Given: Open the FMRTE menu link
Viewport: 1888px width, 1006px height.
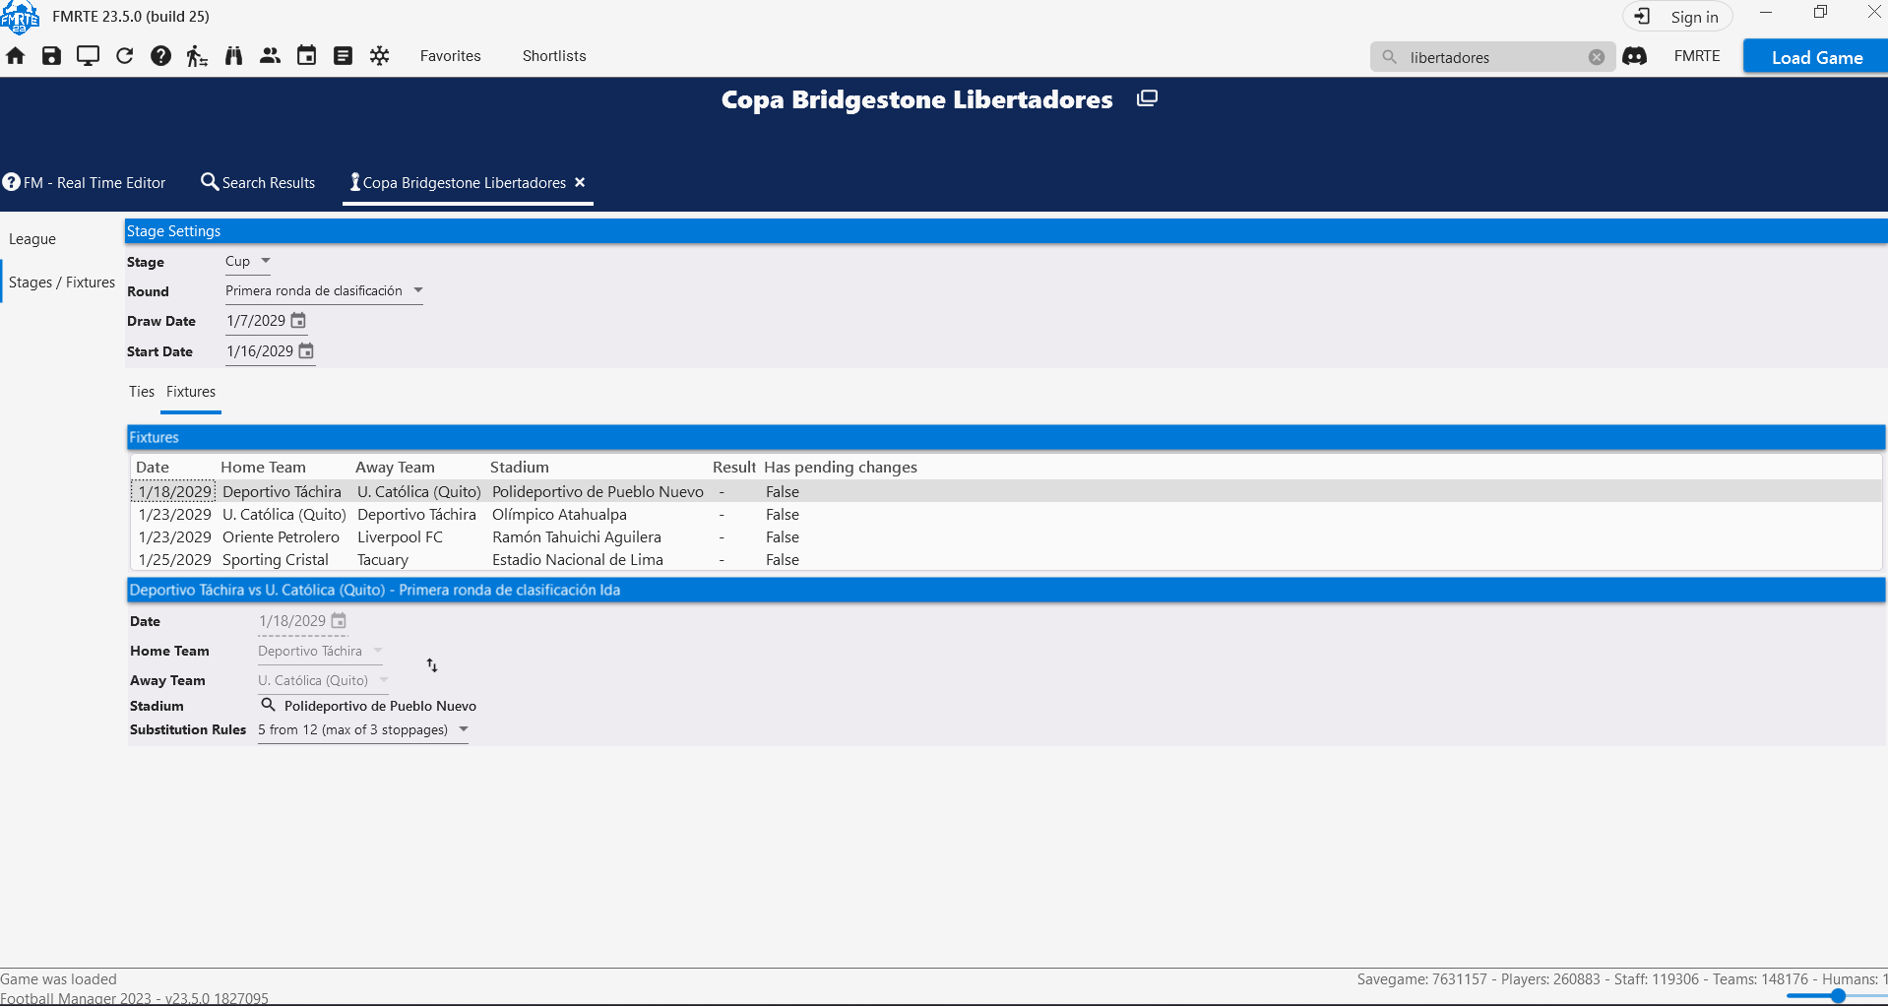Looking at the screenshot, I should pyautogui.click(x=1697, y=56).
